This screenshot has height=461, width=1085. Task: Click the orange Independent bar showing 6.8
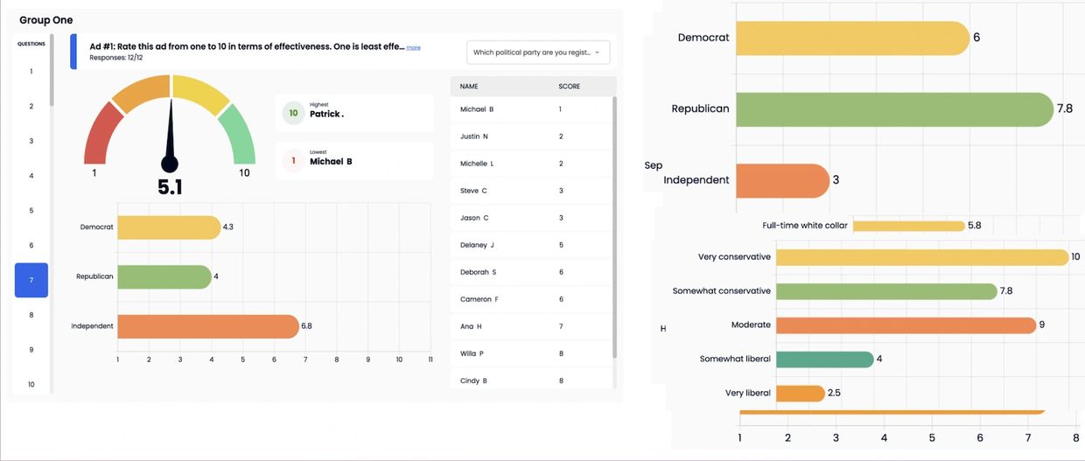[x=207, y=326]
